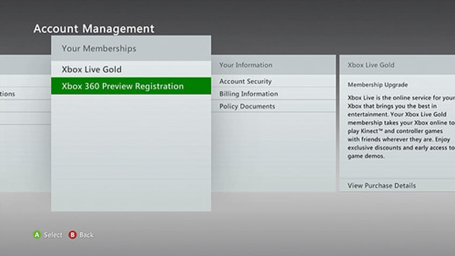Click the Back label beside B
455x256 pixels.
pos(86,235)
